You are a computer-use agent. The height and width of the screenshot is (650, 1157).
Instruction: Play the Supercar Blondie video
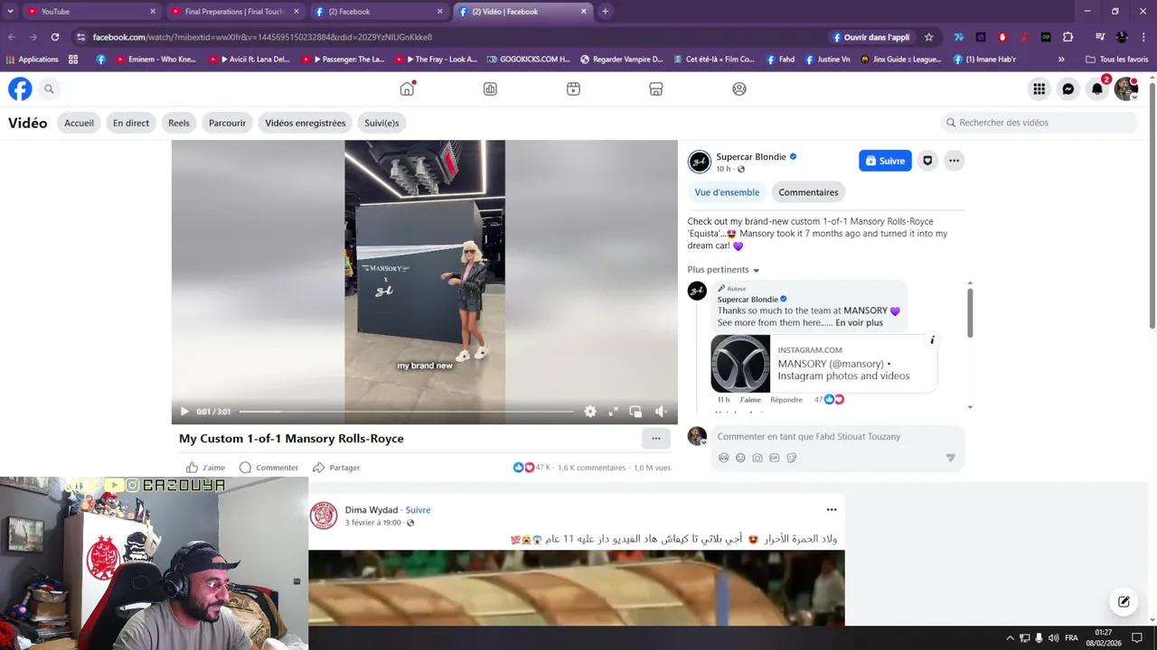coord(184,412)
